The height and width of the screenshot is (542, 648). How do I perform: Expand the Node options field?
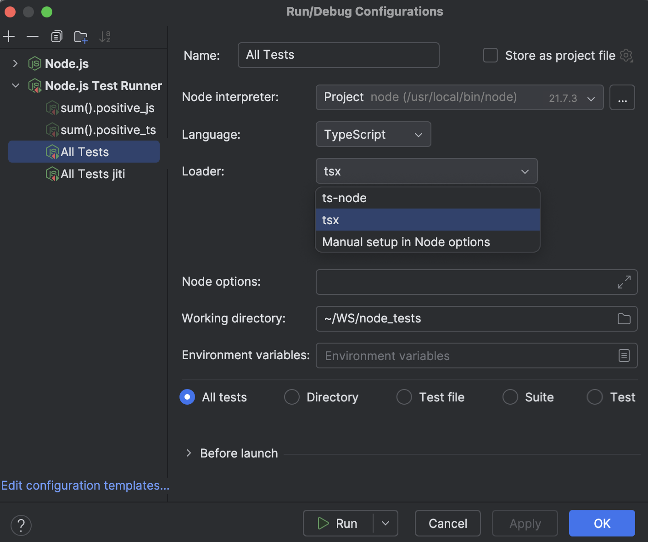click(624, 282)
